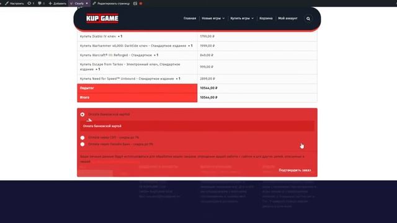Go to Главная in site menu

pos(190,18)
